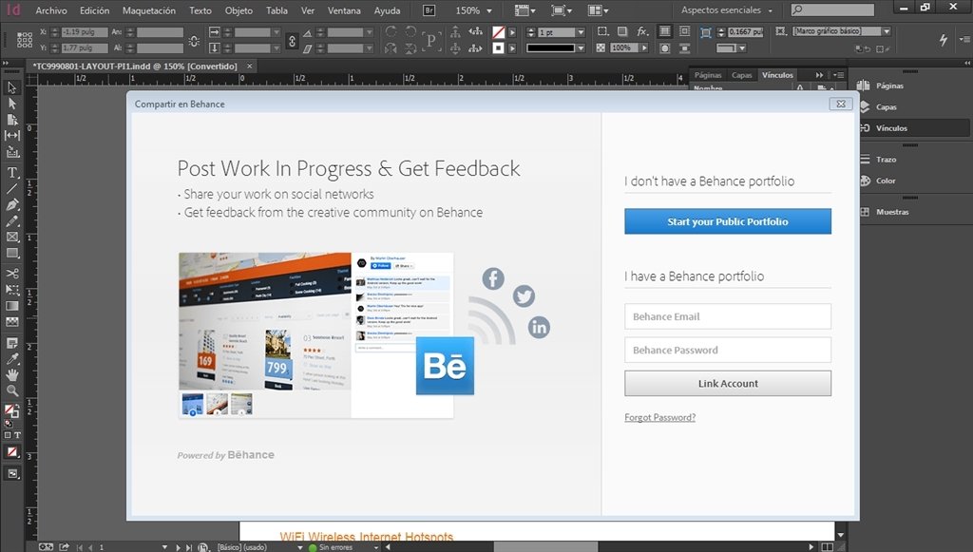
Task: Open the stroke style line dropdown
Action: pos(581,48)
